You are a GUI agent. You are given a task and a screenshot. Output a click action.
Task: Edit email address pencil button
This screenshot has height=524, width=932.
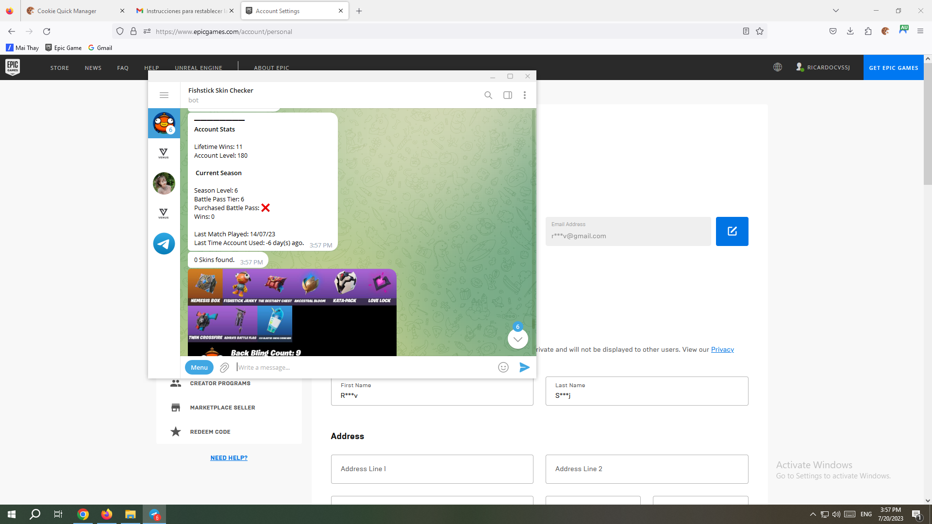click(732, 231)
